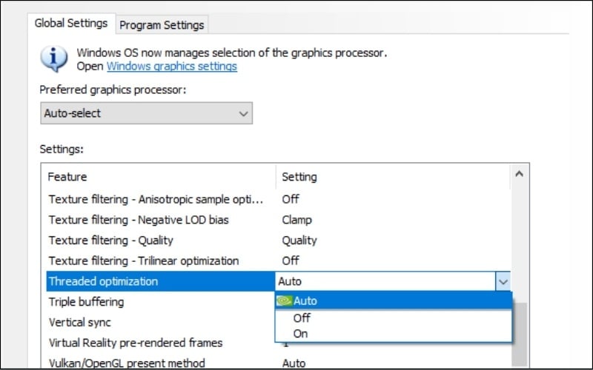Image resolution: width=593 pixels, height=370 pixels.
Task: Expand the Preferred graphics processor dropdown
Action: pos(146,113)
